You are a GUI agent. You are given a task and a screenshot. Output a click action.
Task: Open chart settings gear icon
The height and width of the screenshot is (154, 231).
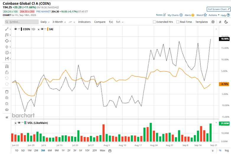(x=213, y=22)
